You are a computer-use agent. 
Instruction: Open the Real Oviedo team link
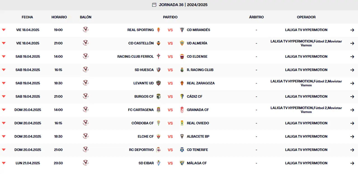coord(198,123)
